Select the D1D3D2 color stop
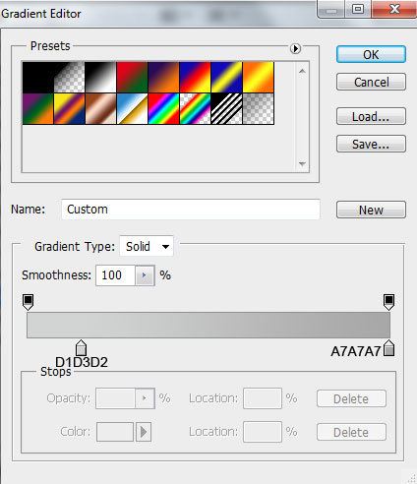The height and width of the screenshot is (484, 417). (x=81, y=348)
